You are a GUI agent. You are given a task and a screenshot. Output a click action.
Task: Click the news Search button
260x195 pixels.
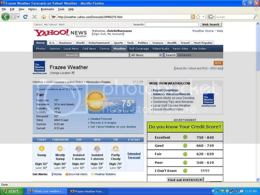coord(170,55)
